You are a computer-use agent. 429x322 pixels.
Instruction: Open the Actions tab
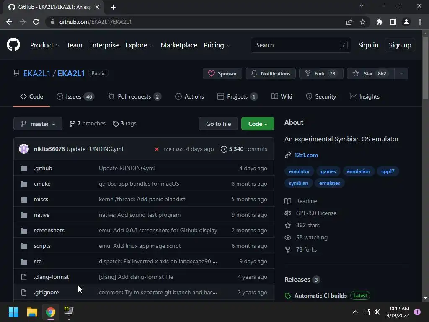pyautogui.click(x=189, y=97)
